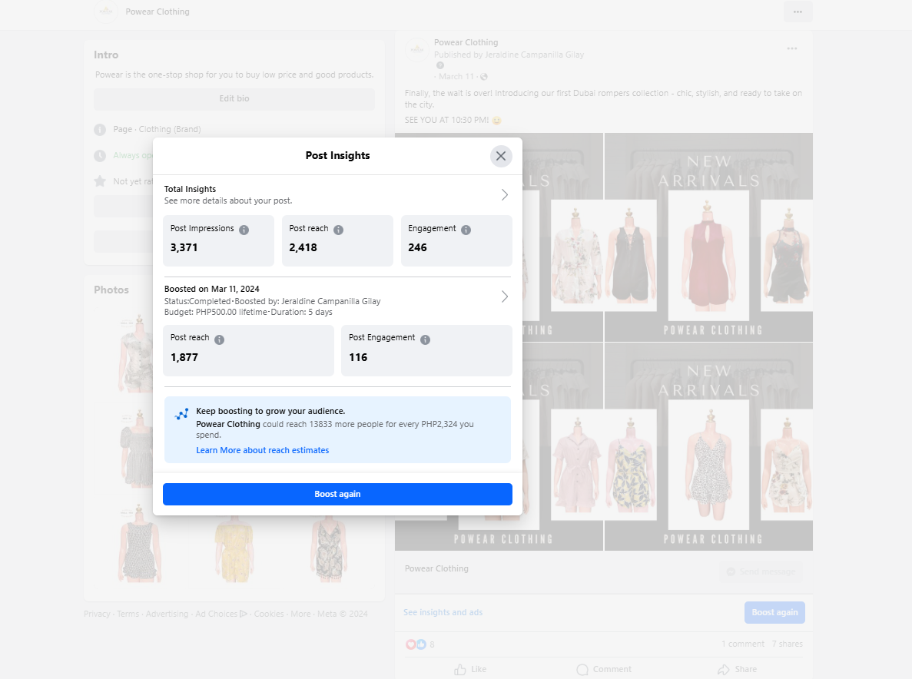This screenshot has width=912, height=679.
Task: Open Privacy footer link
Action: coord(97,614)
